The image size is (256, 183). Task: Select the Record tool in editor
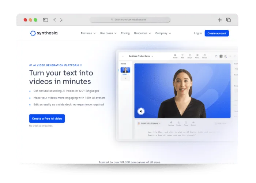click(x=204, y=56)
